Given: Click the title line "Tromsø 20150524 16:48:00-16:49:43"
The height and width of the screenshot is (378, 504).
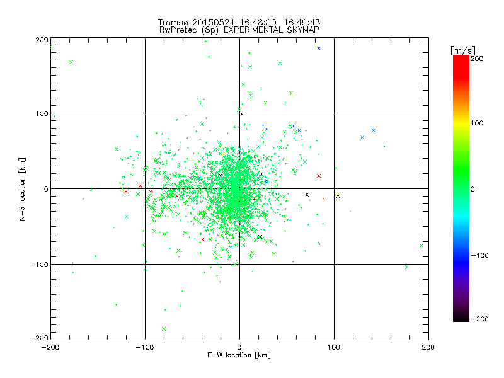Looking at the screenshot, I should pos(239,22).
